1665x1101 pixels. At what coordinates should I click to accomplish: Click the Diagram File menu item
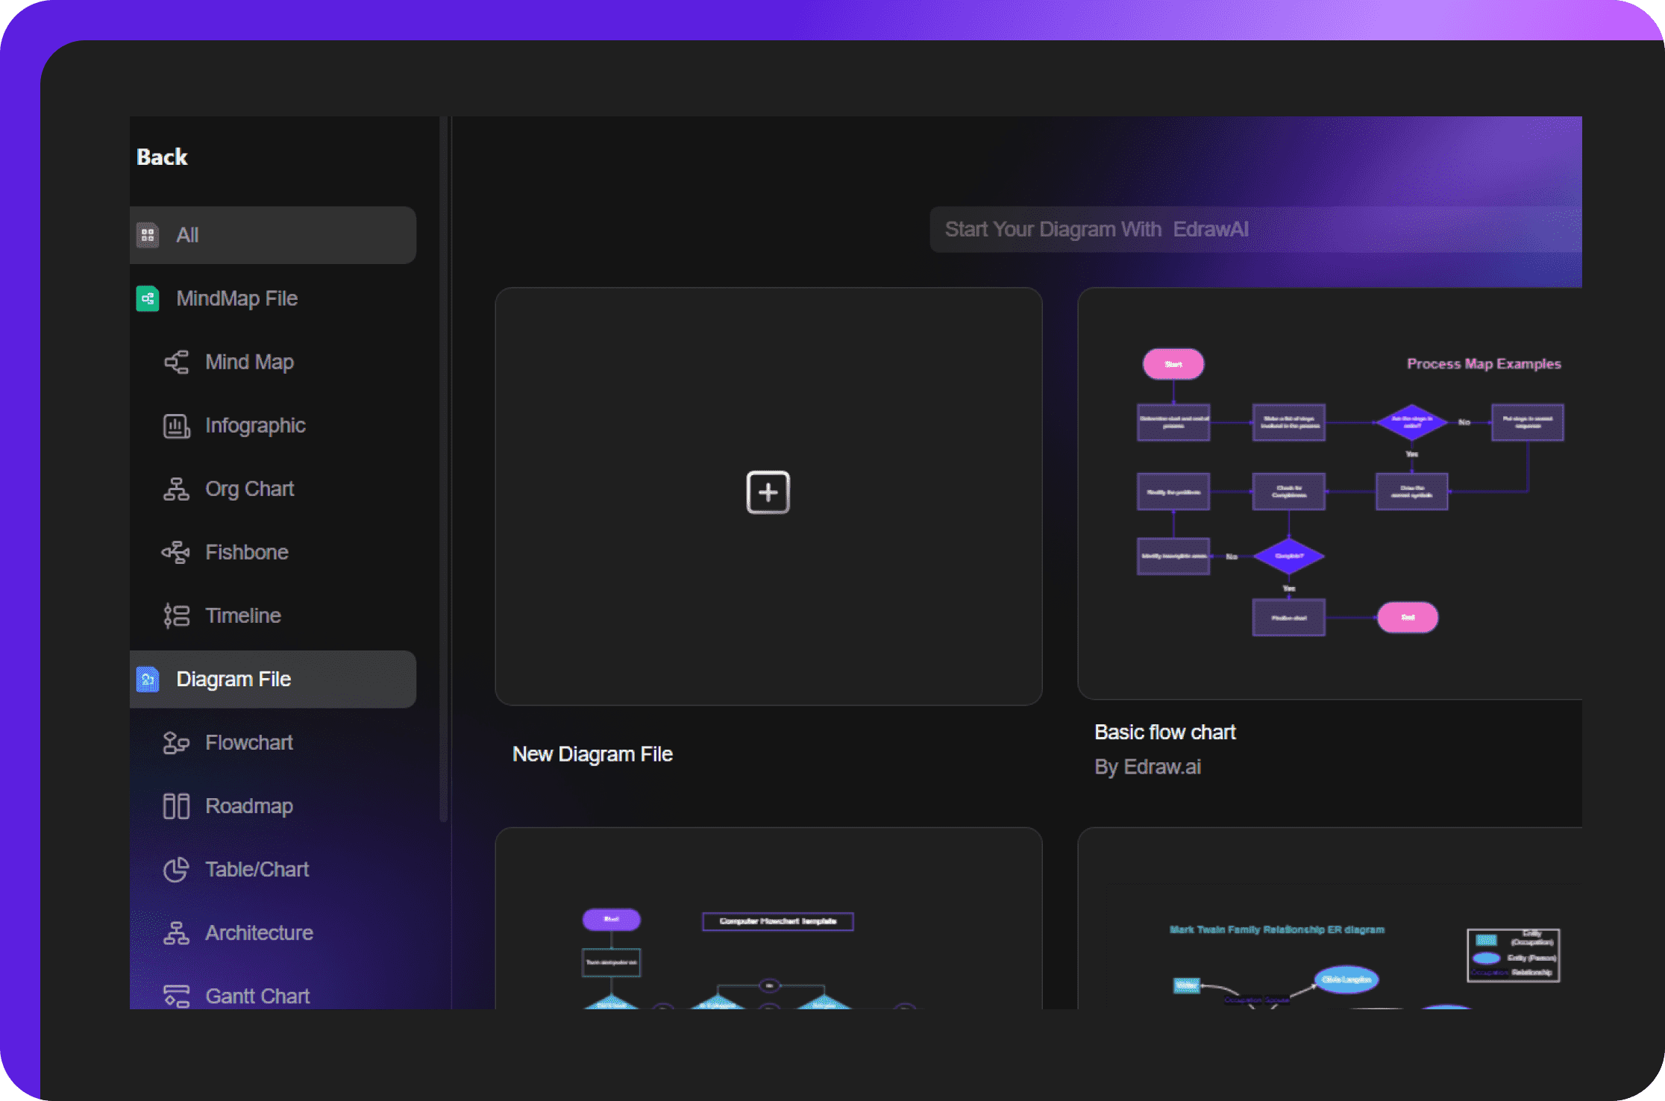274,677
